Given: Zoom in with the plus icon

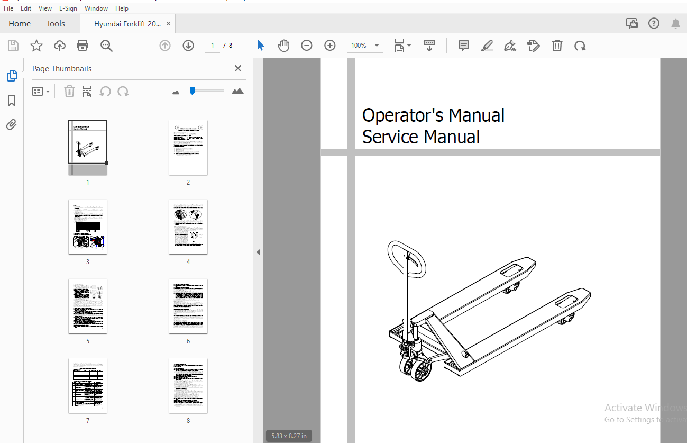Looking at the screenshot, I should click(330, 46).
